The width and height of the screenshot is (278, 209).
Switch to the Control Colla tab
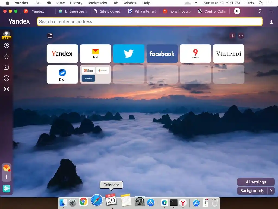[212, 11]
